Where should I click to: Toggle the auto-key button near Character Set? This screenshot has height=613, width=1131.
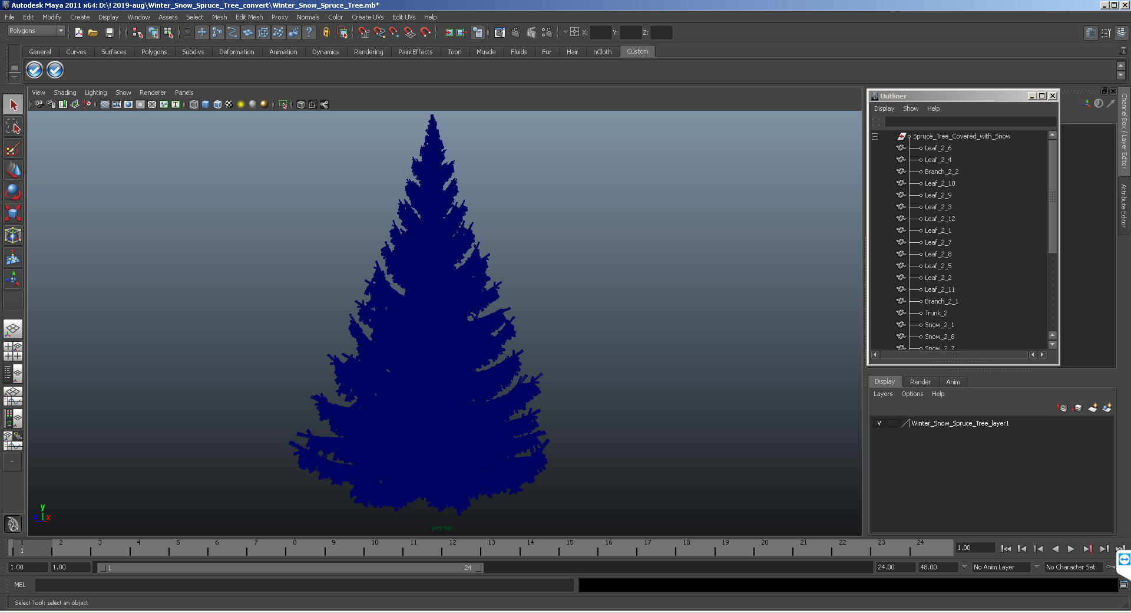point(1110,567)
